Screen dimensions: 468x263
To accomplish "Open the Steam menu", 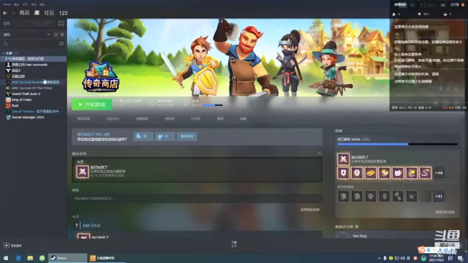I will click(x=6, y=5).
